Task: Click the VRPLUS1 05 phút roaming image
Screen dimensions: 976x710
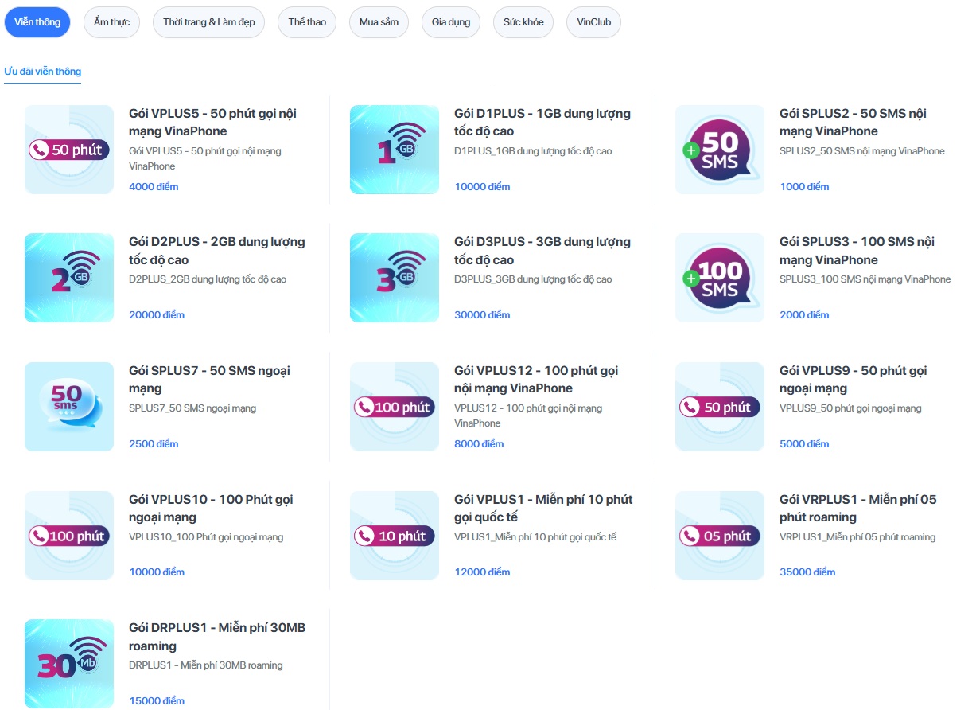Action: 720,536
